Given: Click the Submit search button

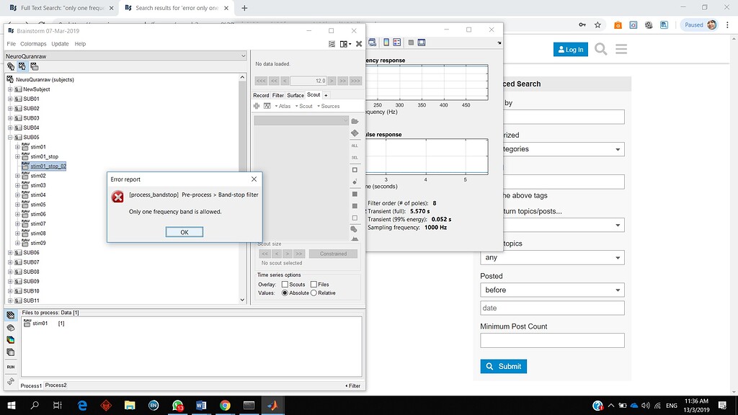Looking at the screenshot, I should coord(503,366).
